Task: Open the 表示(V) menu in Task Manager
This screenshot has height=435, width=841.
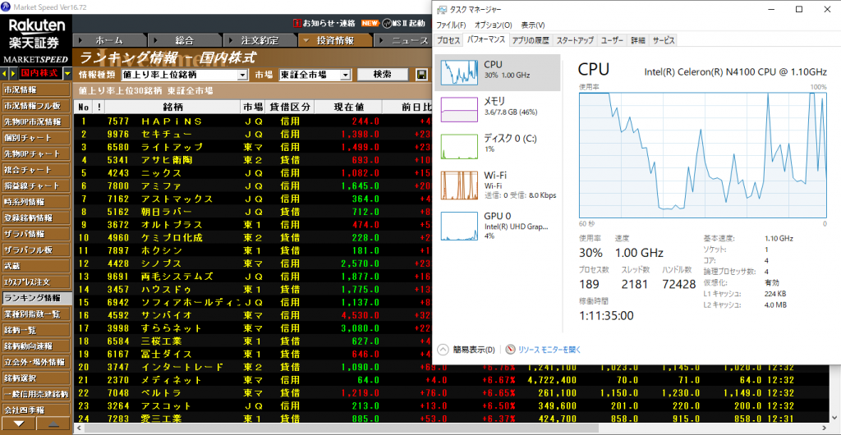Action: click(532, 25)
